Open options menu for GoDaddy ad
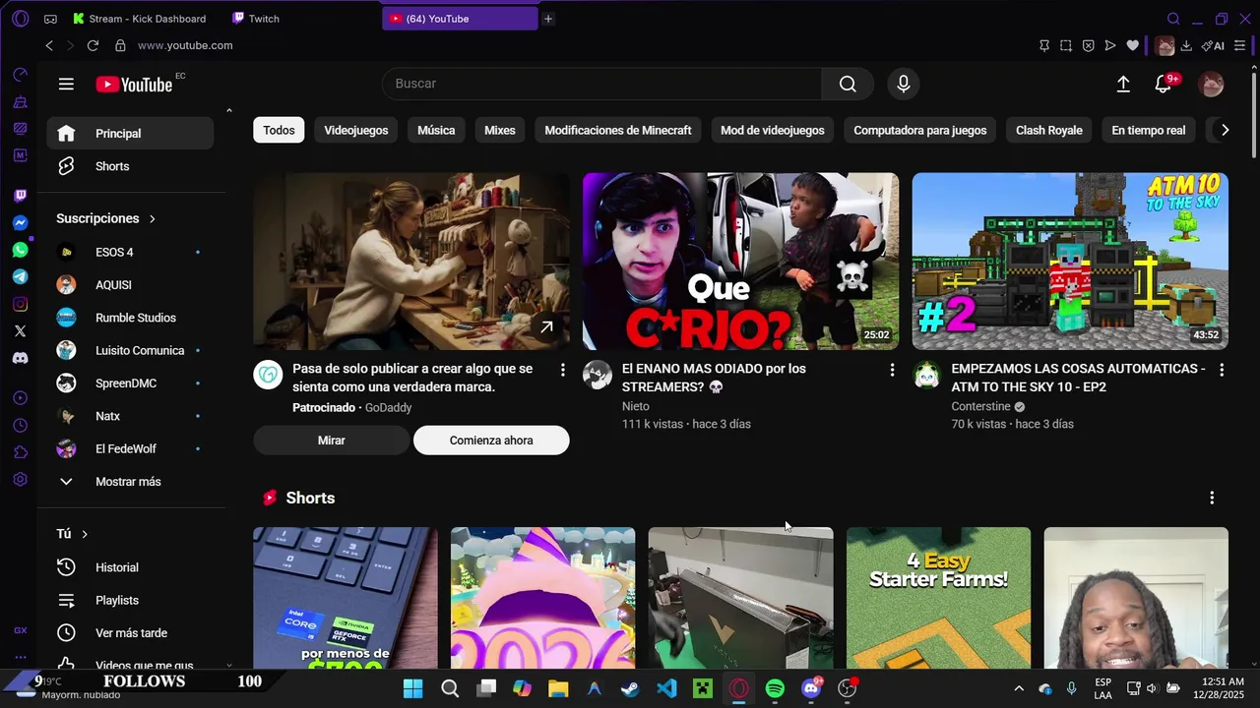 point(563,370)
